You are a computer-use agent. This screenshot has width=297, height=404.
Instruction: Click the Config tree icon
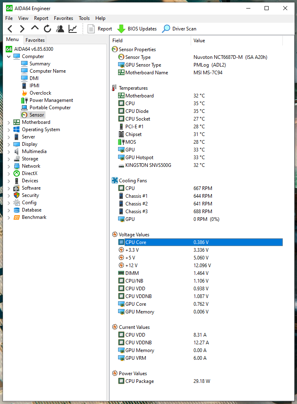click(17, 203)
